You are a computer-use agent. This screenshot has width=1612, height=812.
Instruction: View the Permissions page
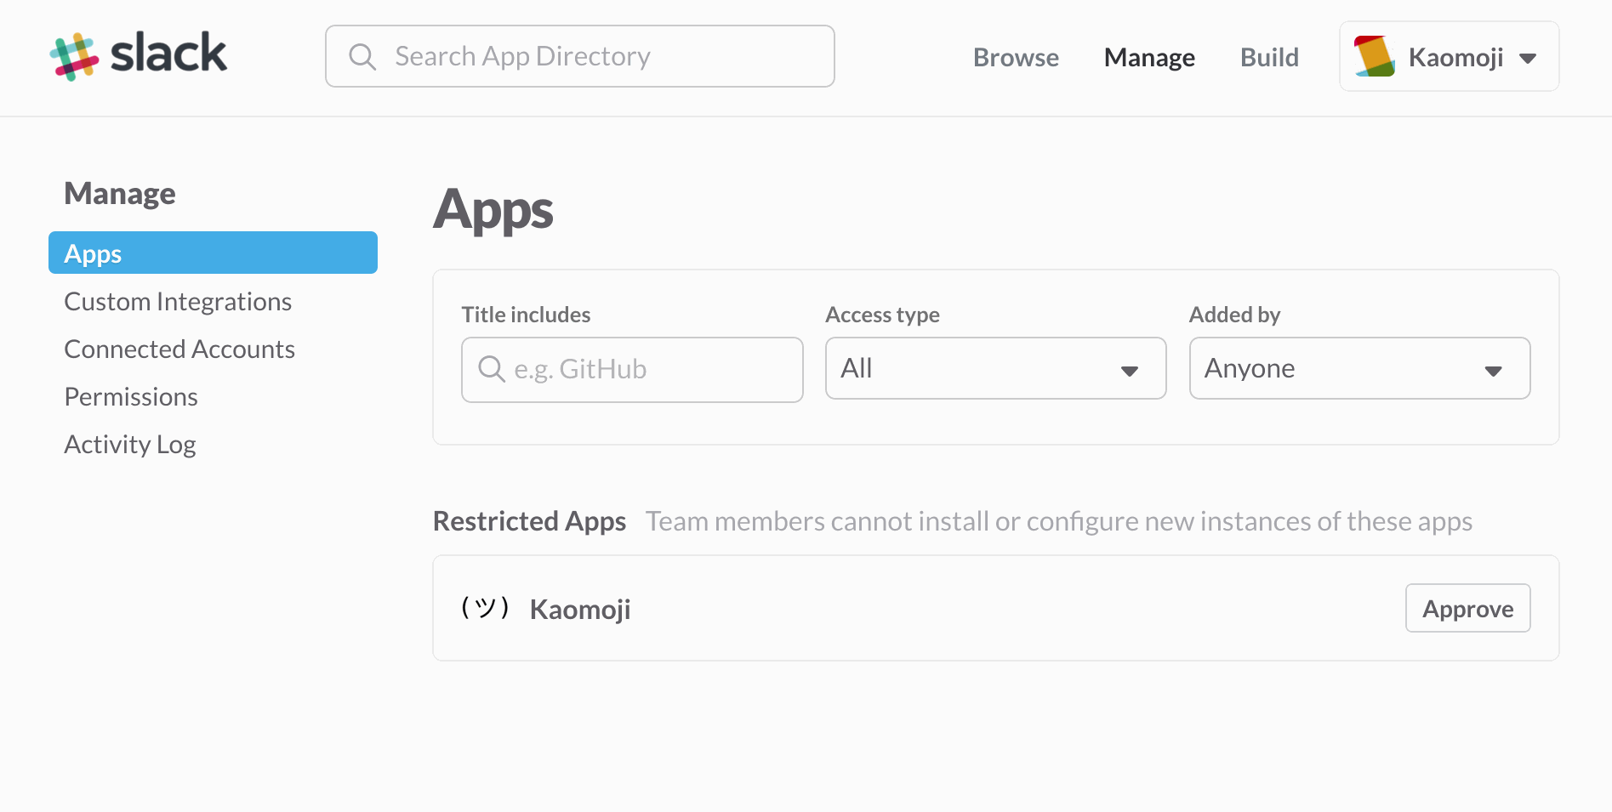131,397
